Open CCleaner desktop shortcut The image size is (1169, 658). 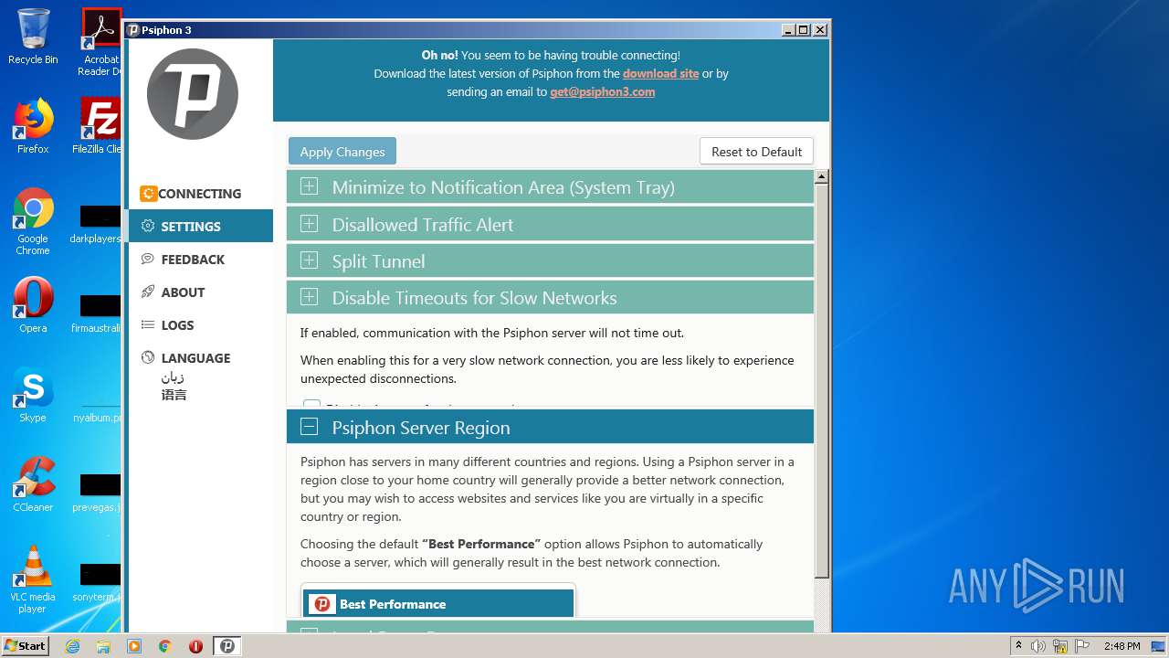point(33,484)
